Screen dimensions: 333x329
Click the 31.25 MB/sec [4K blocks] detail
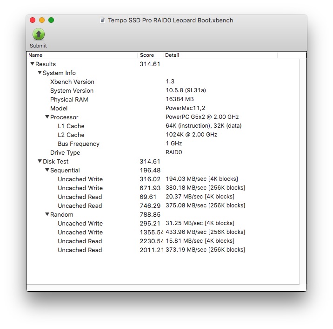click(200, 223)
